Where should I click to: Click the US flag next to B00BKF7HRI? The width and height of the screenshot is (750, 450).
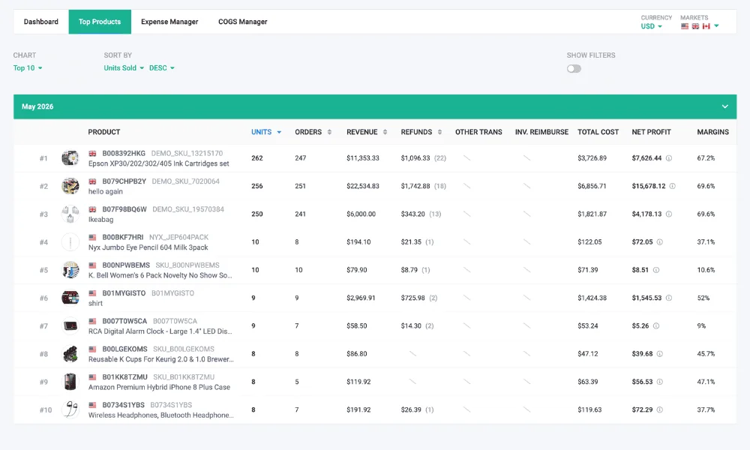click(x=92, y=237)
